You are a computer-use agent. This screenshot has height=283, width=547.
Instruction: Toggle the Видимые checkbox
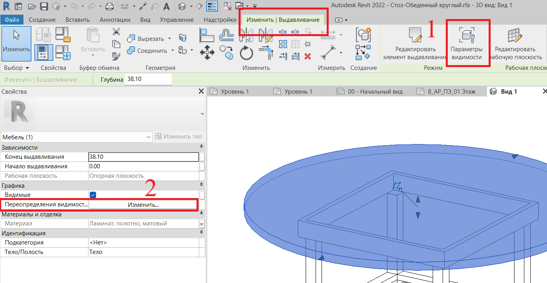coord(93,195)
